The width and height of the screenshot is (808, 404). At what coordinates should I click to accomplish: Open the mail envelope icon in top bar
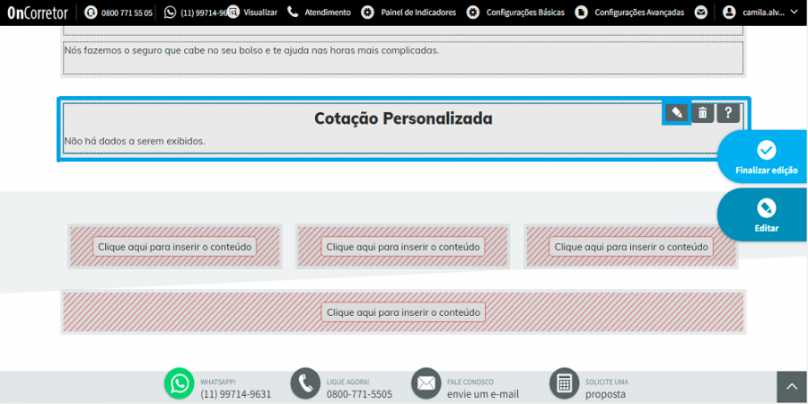tap(700, 13)
